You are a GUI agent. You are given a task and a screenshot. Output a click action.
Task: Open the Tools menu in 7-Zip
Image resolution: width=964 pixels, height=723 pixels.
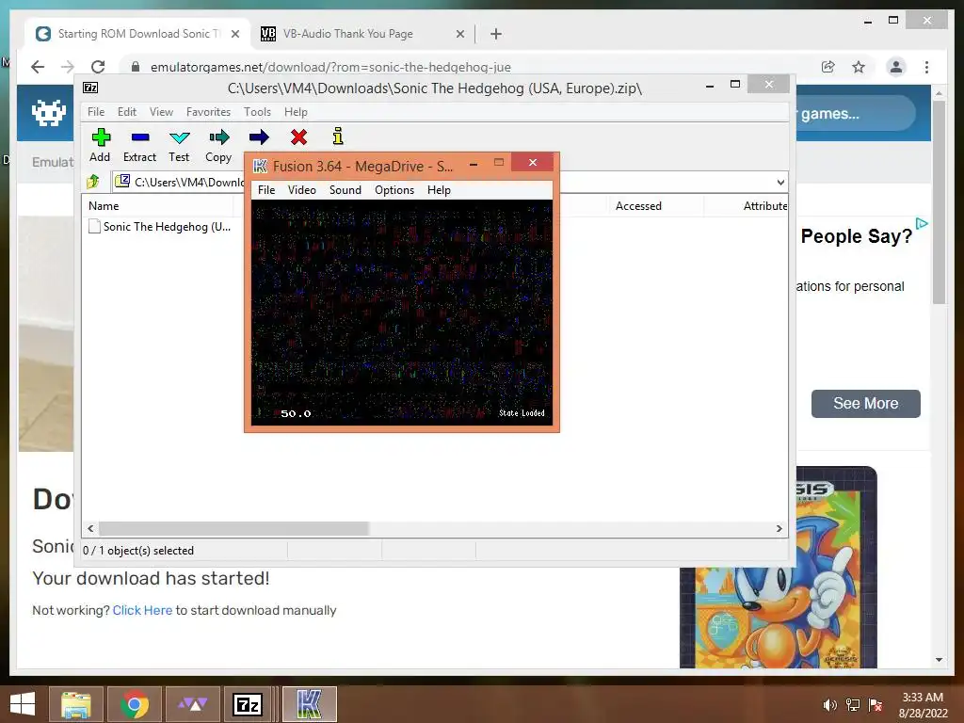click(x=257, y=112)
